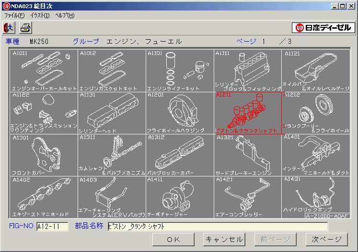Open the ヘルプ(H) menu

[x=65, y=15]
